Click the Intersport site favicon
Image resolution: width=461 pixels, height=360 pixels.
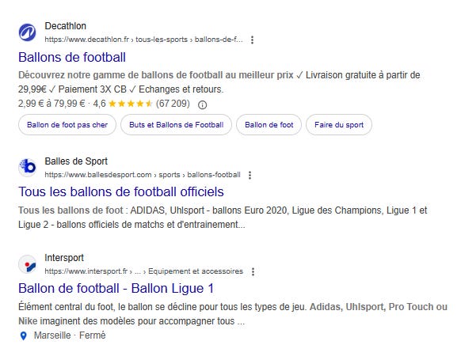28,264
